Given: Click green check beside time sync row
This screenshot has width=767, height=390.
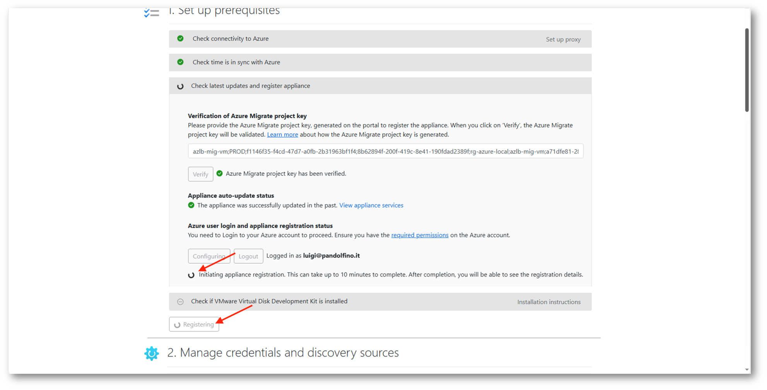Looking at the screenshot, I should pyautogui.click(x=180, y=62).
